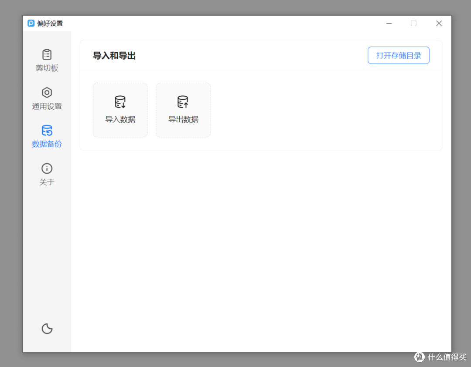
Task: Click the export database icon above 导出数据
Action: (183, 101)
